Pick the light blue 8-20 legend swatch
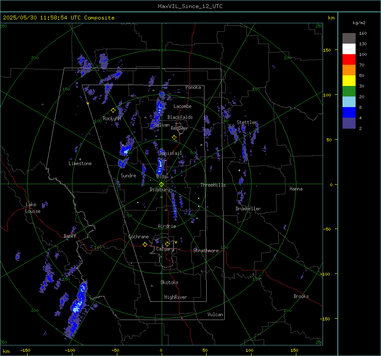 [349, 102]
